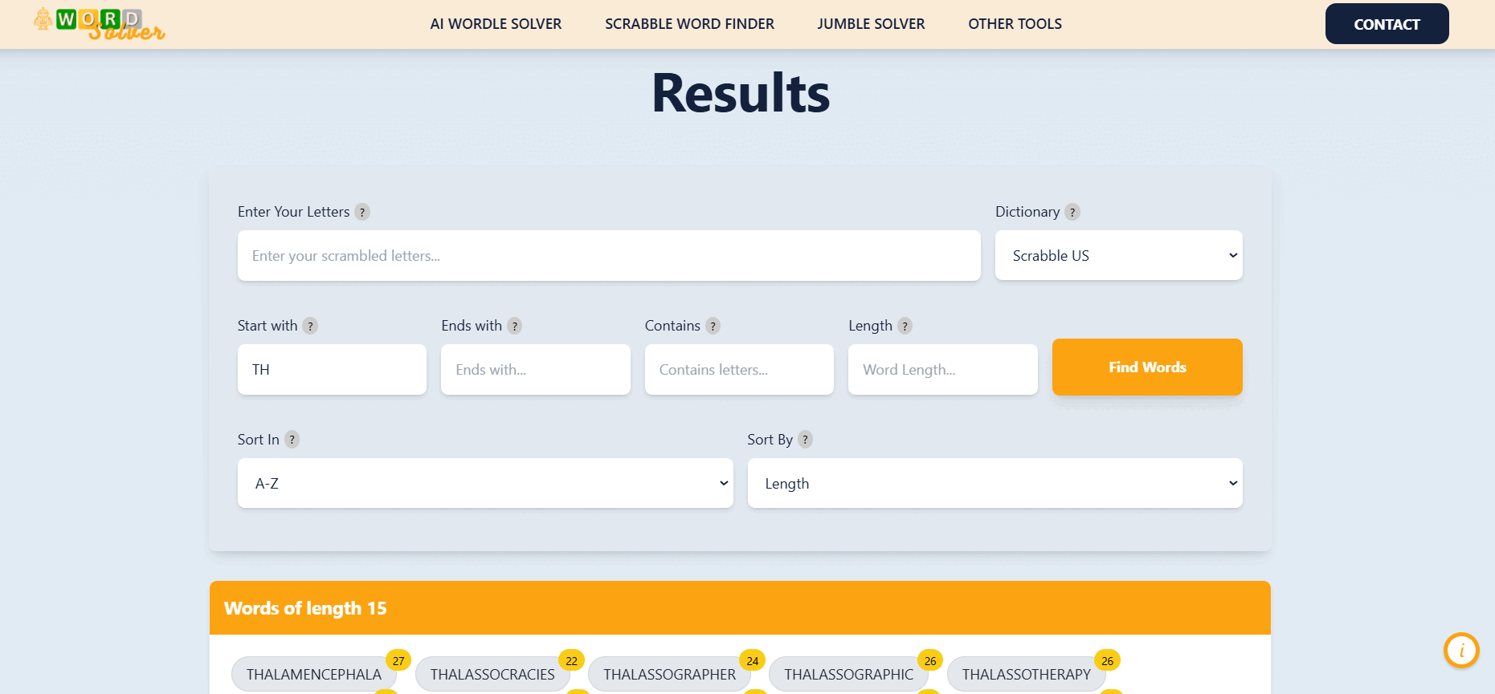
Task: Select the word THALASSOGRAPHER
Action: 669,674
